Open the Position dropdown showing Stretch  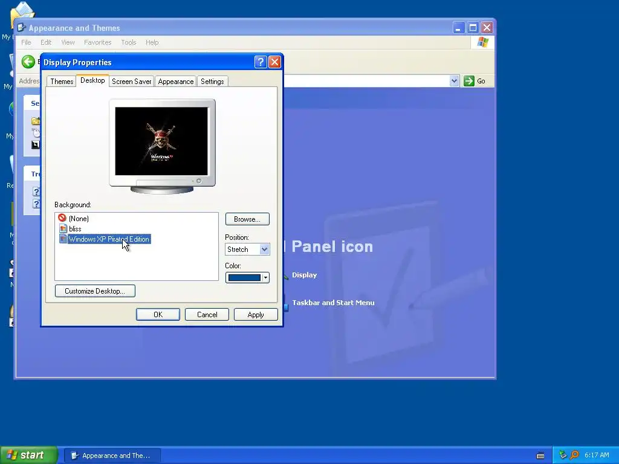(x=247, y=250)
